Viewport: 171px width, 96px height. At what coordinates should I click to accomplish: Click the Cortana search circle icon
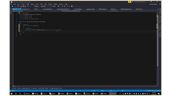coord(16,94)
